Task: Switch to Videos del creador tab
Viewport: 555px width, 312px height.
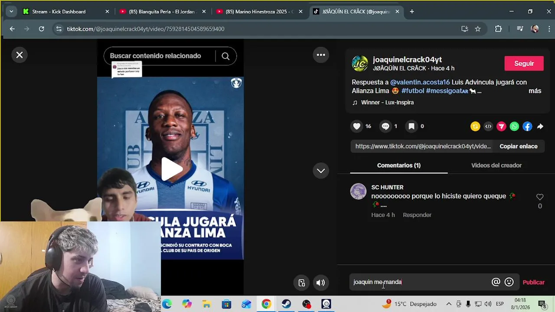Action: click(496, 166)
